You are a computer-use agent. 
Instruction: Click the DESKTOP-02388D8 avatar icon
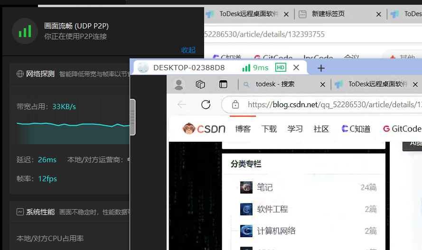(x=143, y=67)
